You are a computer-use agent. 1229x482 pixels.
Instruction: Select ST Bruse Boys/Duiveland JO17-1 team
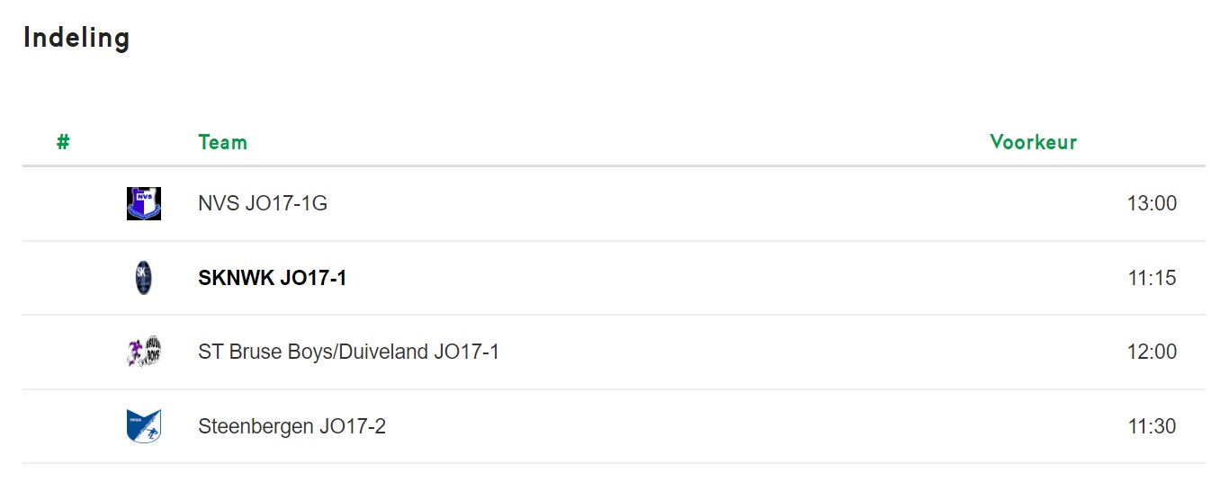click(x=348, y=352)
